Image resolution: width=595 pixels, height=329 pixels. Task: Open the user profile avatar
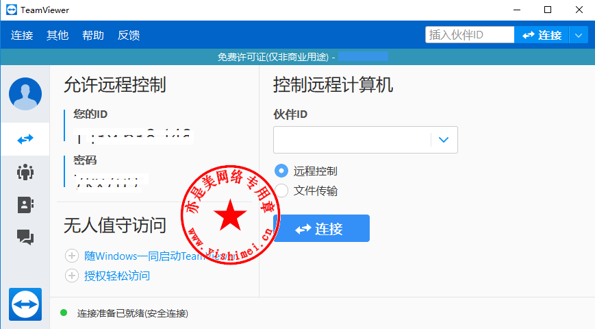coord(25,94)
